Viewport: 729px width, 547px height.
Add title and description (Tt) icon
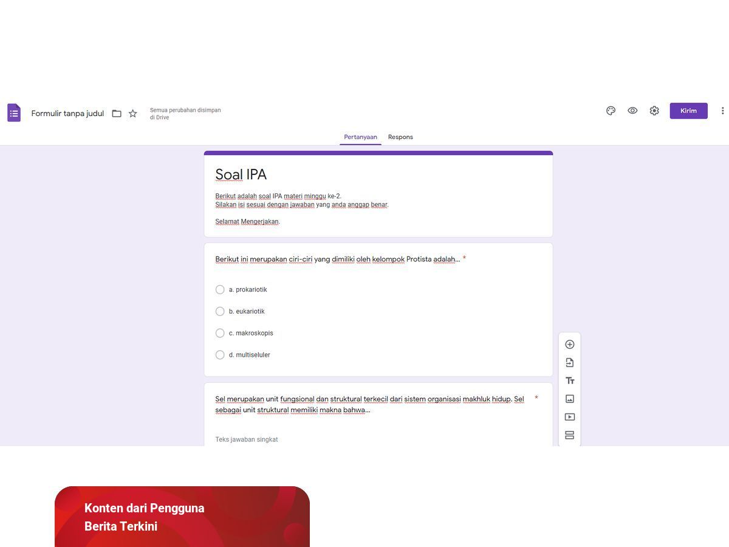[569, 381]
